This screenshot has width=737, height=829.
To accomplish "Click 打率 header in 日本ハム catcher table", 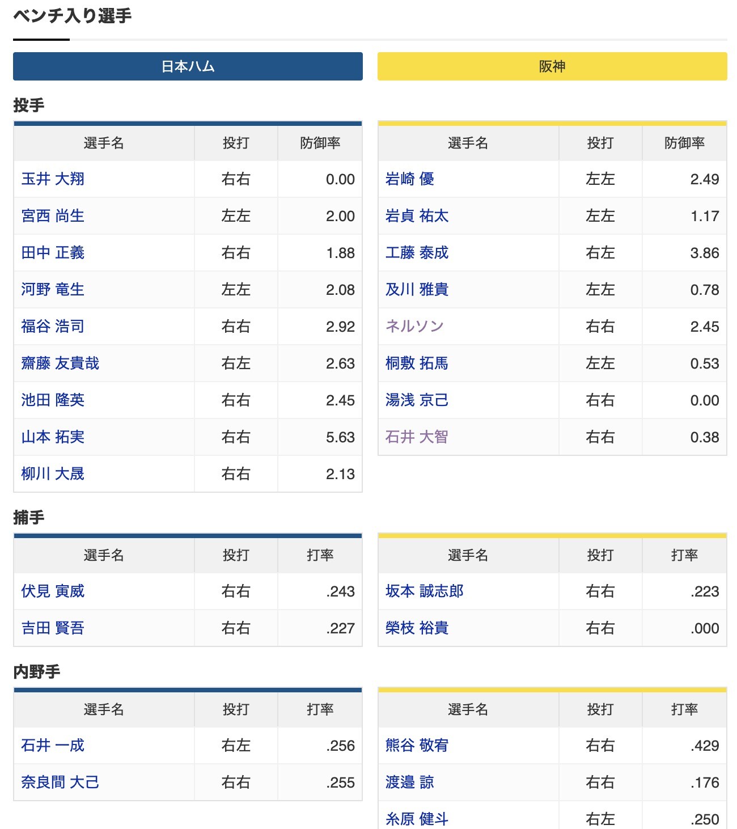I will (x=320, y=555).
